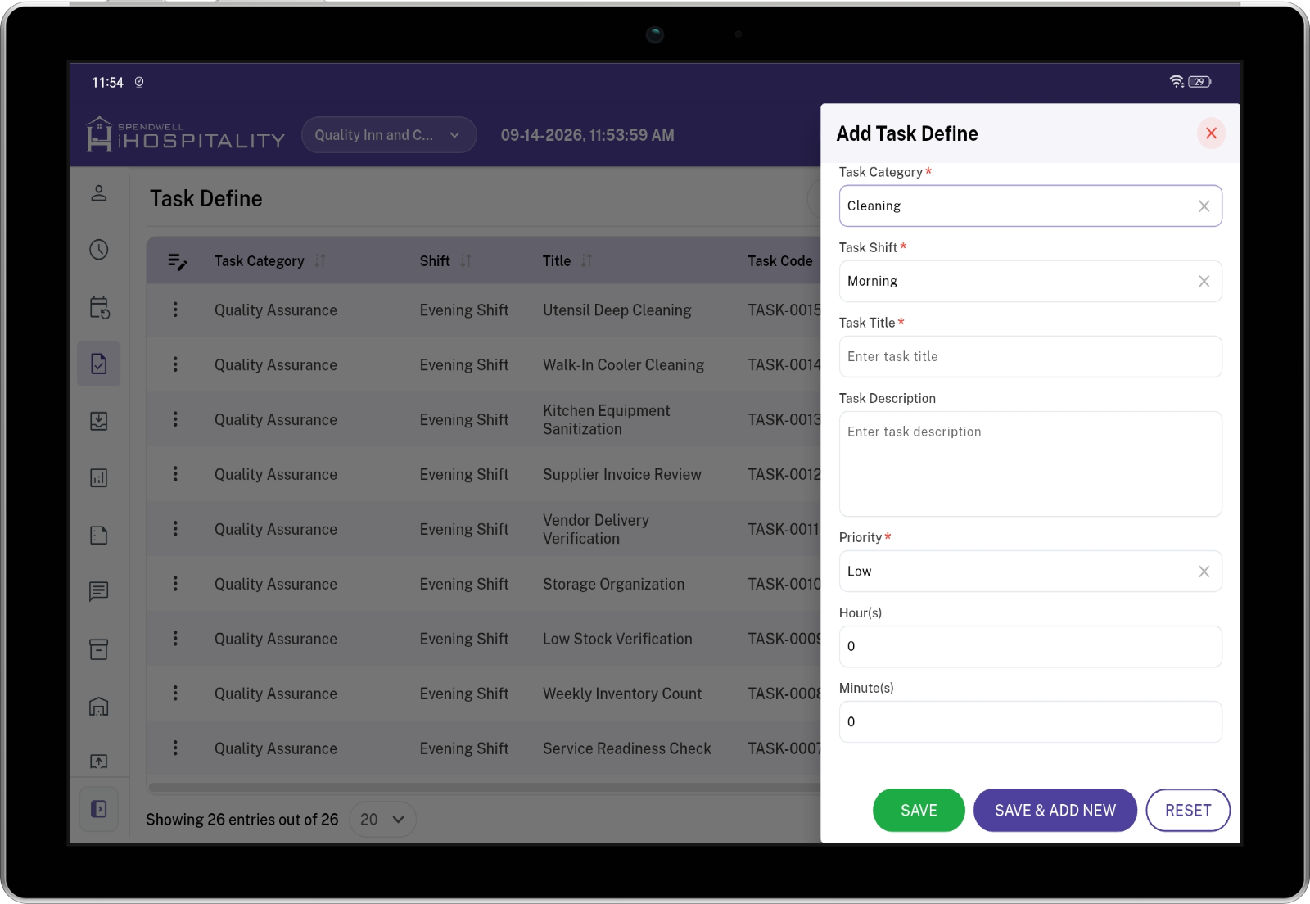This screenshot has height=904, width=1310.
Task: Clear the Low priority selection
Action: (1204, 572)
